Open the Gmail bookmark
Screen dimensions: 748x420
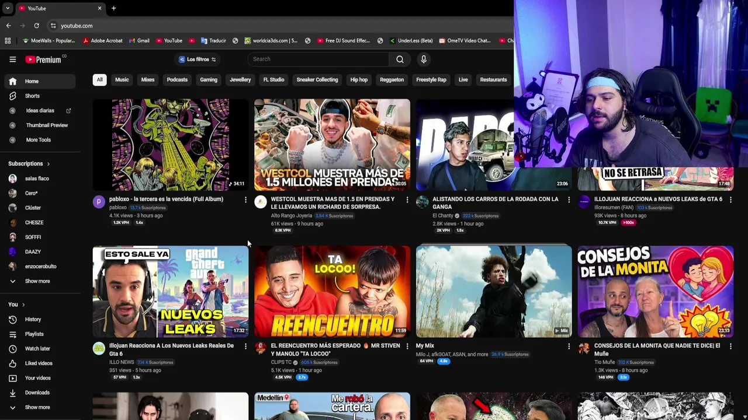coord(138,41)
